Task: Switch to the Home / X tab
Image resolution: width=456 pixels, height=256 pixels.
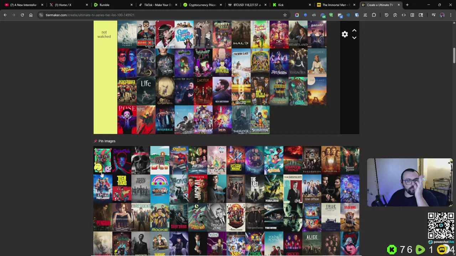Action: pyautogui.click(x=68, y=5)
